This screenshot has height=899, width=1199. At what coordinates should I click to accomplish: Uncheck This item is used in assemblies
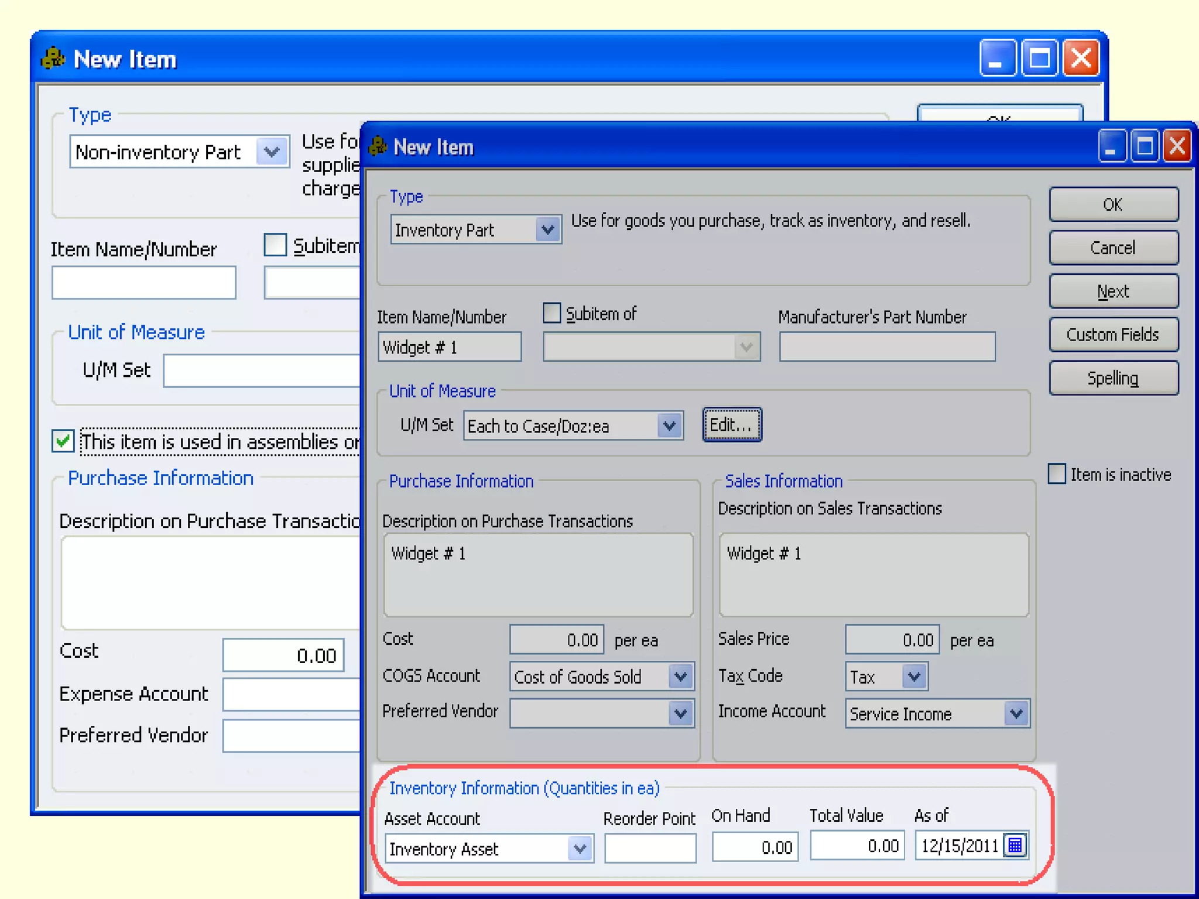(x=63, y=441)
